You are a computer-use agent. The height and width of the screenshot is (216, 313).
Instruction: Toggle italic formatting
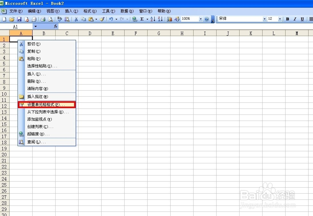click(295, 19)
